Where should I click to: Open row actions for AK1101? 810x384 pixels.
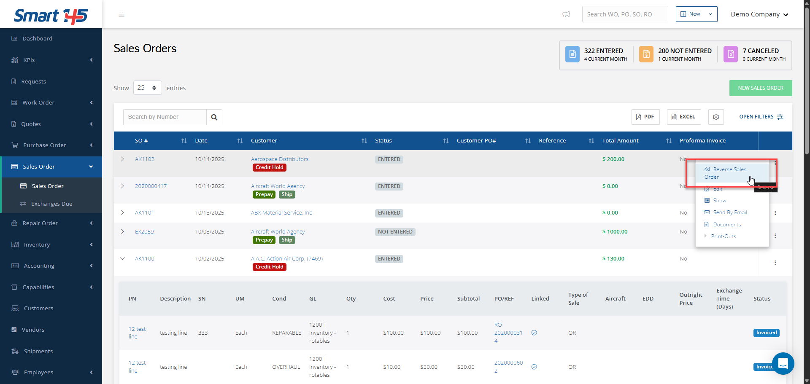(775, 213)
